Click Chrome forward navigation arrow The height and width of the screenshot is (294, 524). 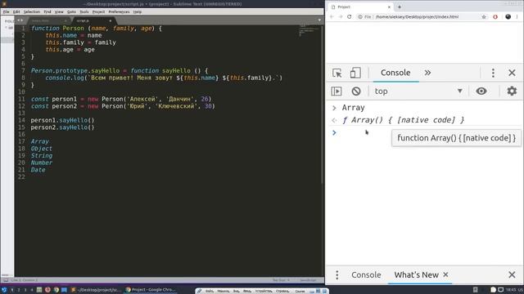(x=341, y=16)
